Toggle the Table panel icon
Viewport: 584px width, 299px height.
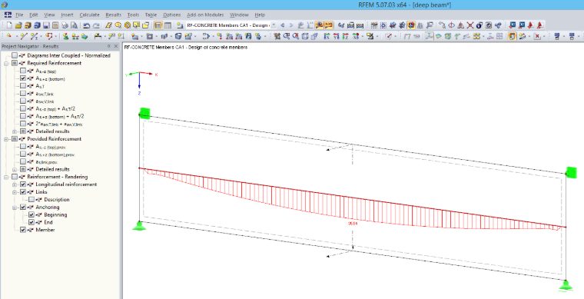point(168,25)
